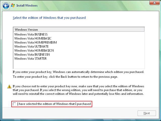This screenshot has height=121, width=161.
Task: Go back using the blue arrow button
Action: pyautogui.click(x=6, y=6)
